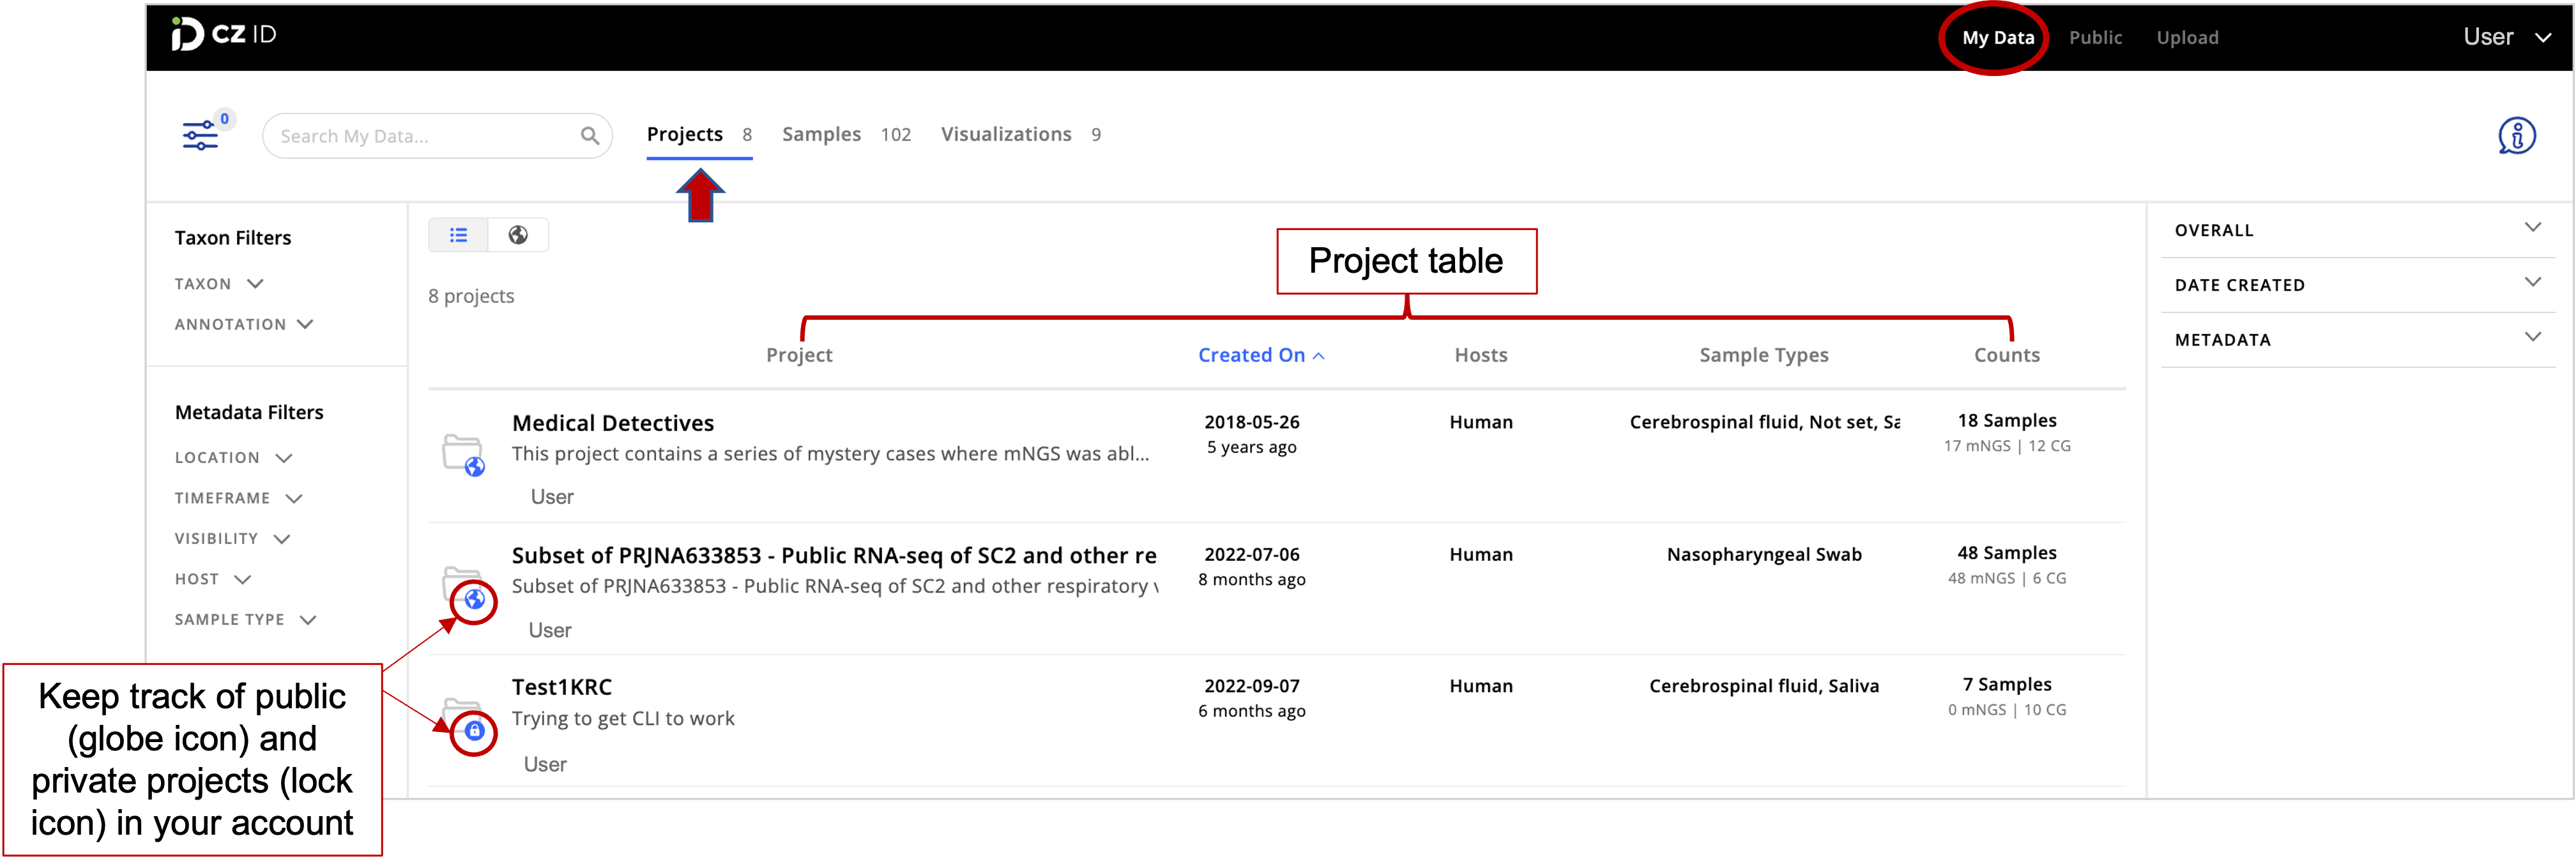The width and height of the screenshot is (2576, 866).
Task: Click the CZ ID logo
Action: (223, 34)
